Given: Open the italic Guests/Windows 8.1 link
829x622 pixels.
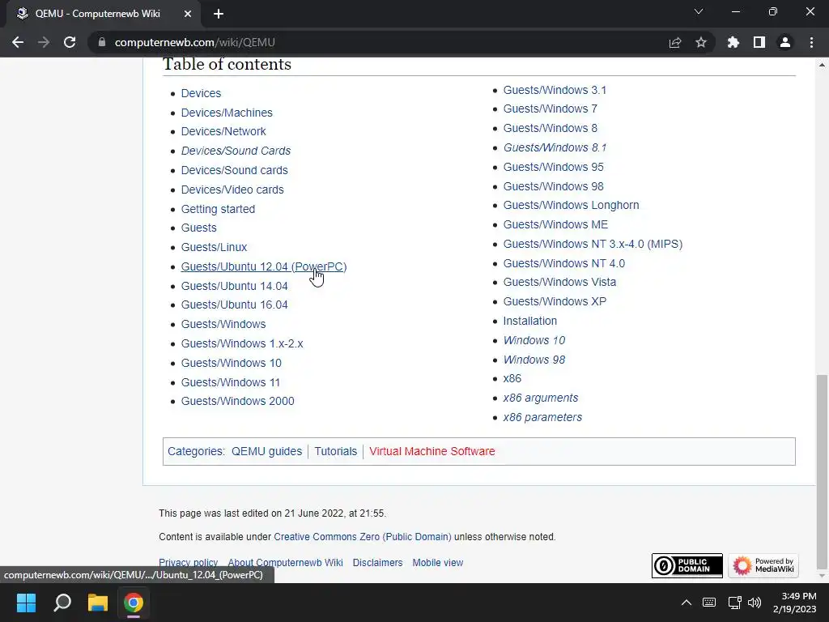Looking at the screenshot, I should [555, 147].
